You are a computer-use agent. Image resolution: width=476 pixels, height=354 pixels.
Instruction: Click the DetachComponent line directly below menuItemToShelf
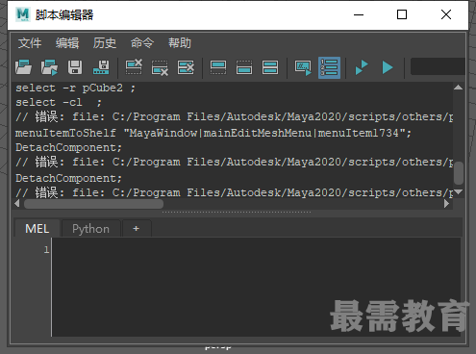point(68,147)
